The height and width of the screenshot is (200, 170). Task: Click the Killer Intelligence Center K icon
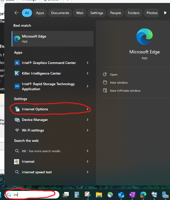(x=17, y=73)
